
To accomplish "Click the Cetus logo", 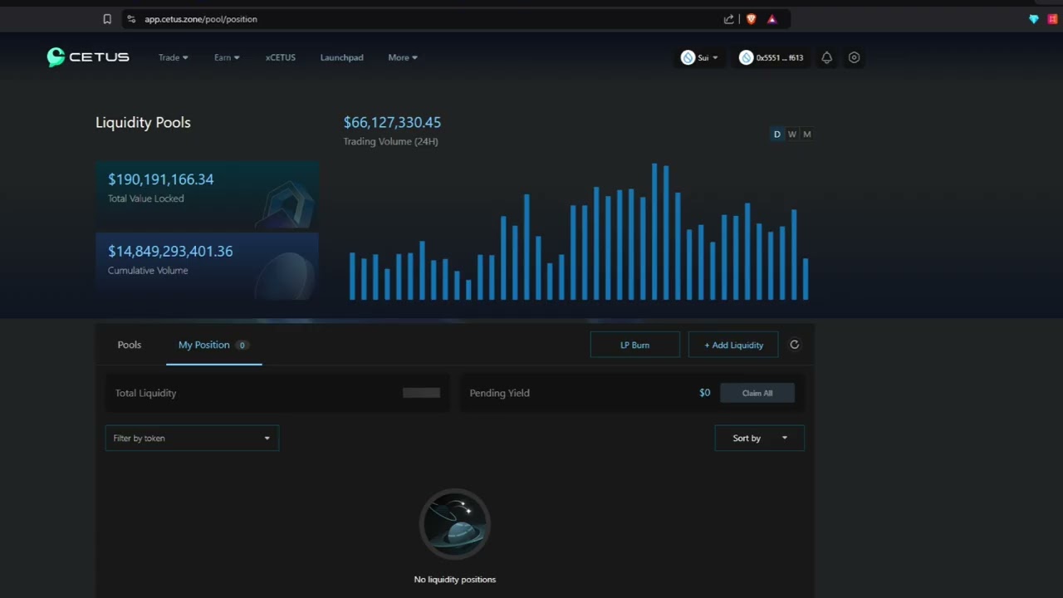I will [88, 57].
